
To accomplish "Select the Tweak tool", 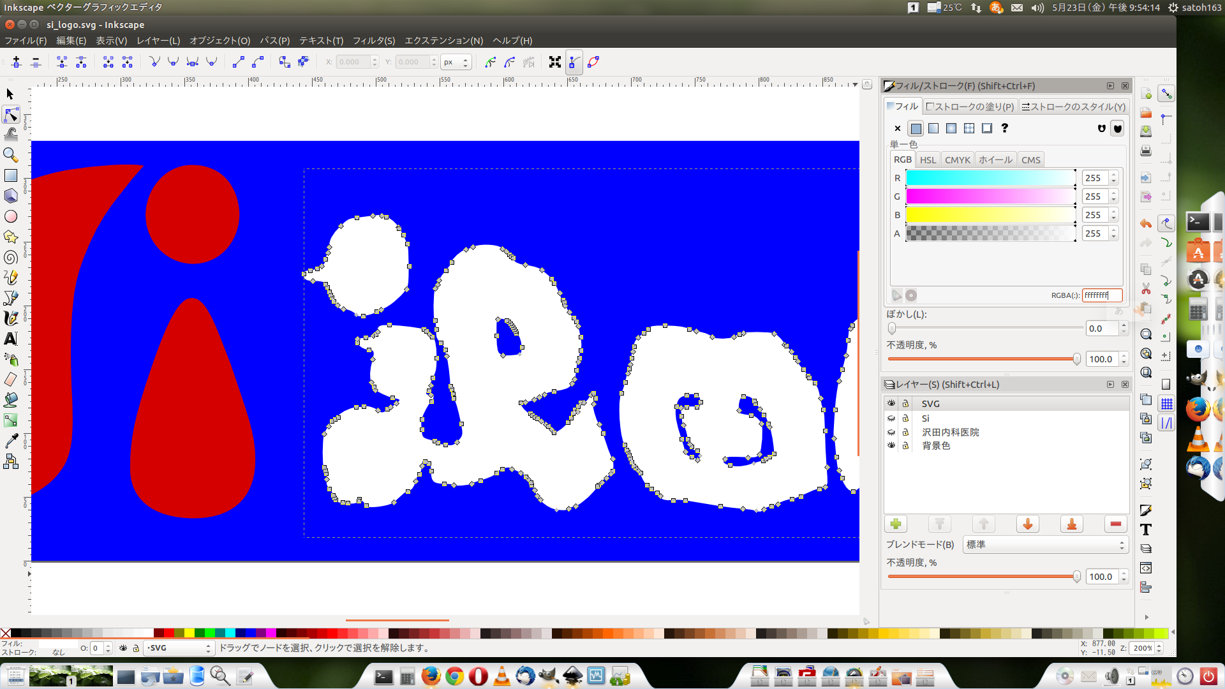I will pos(11,135).
